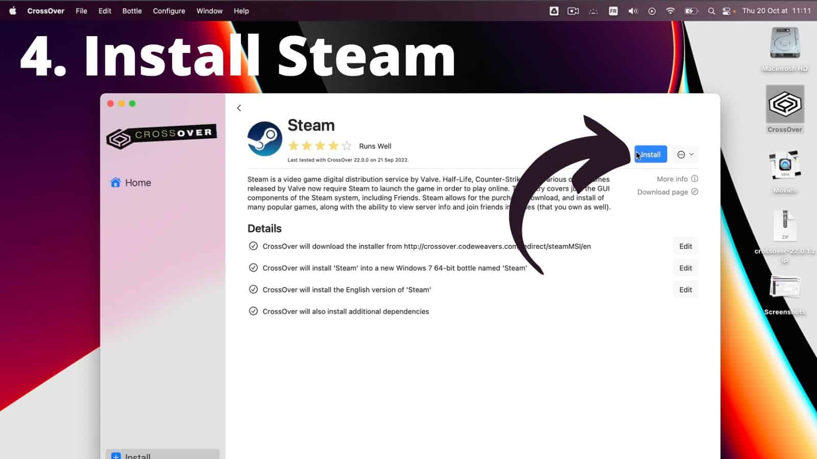Open the battery status menu
Screen dimensions: 817x459
pyautogui.click(x=691, y=11)
